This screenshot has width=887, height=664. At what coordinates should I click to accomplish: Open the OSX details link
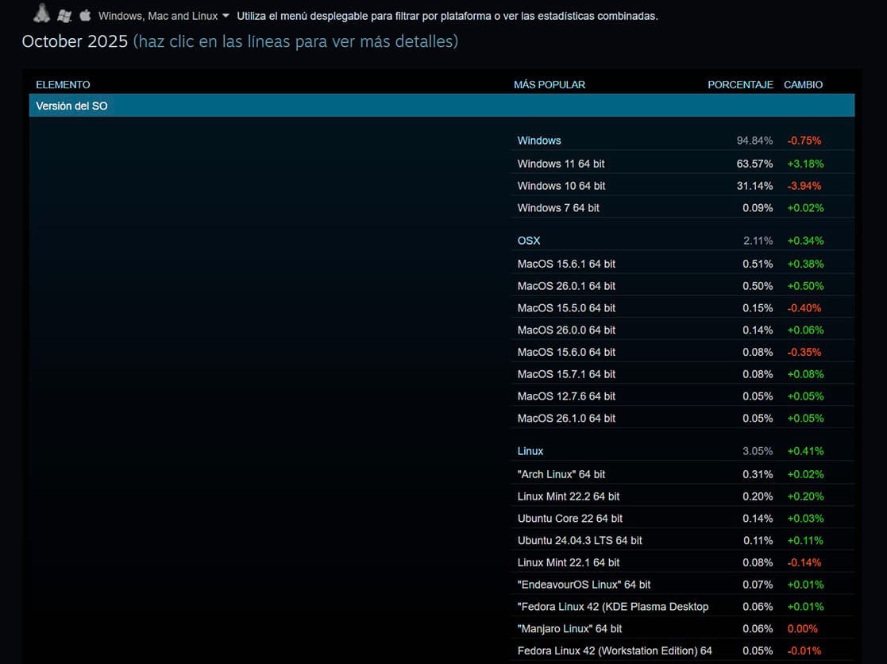coord(528,241)
